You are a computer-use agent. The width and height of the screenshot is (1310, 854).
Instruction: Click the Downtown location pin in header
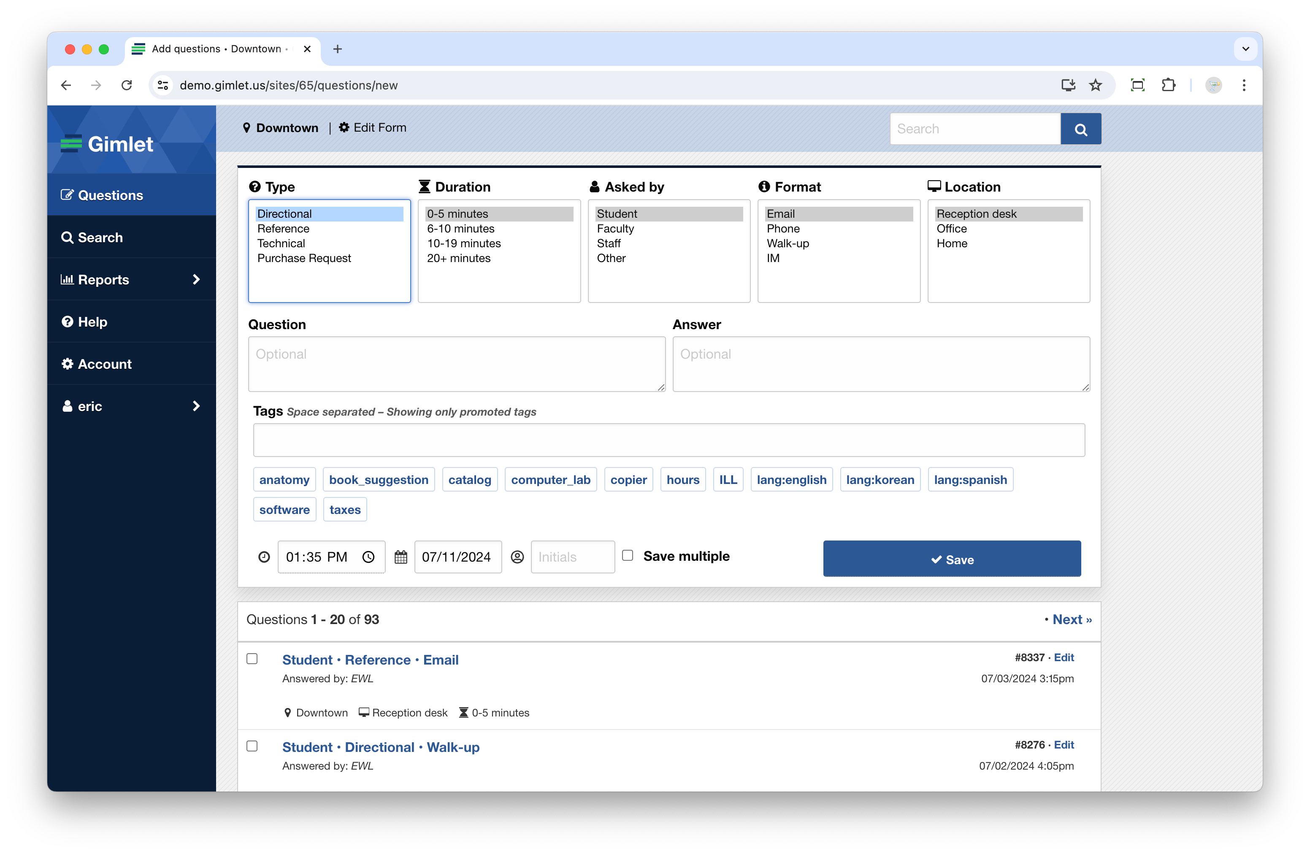point(246,128)
